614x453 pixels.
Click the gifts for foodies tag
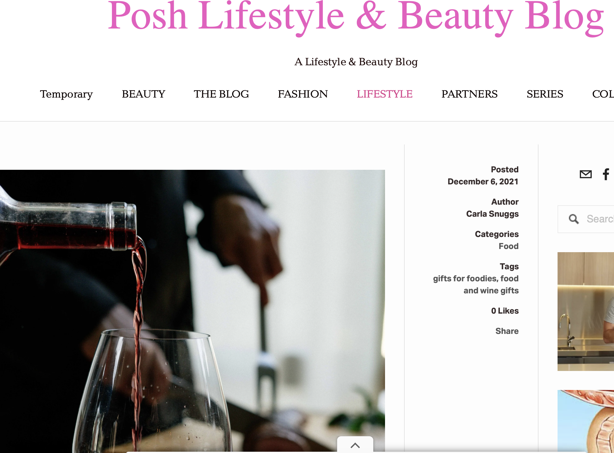pos(465,278)
